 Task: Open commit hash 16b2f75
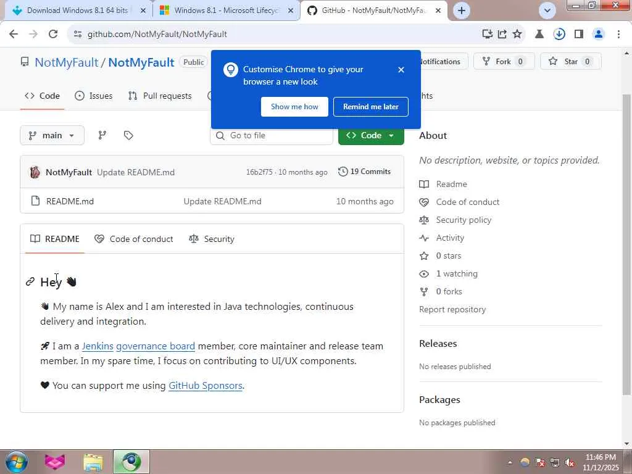259,173
